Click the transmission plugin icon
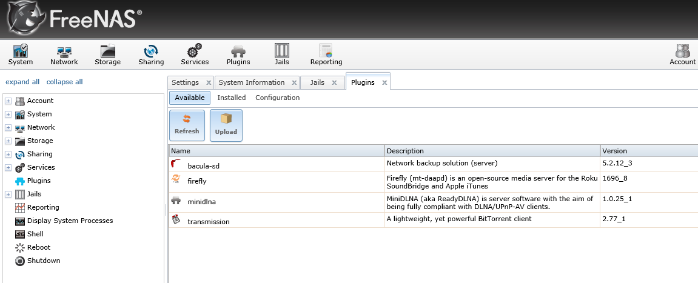Screen dimensions: 698x283 176,219
